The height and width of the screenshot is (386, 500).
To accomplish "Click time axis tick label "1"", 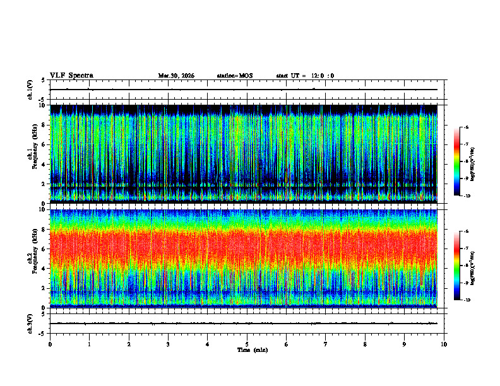I will (89, 344).
